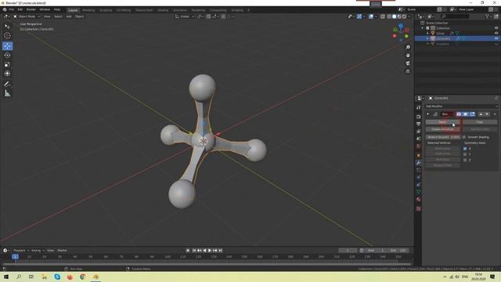This screenshot has height=282, width=501.
Task: Open the Modifiers wrench tab
Action: point(419,163)
